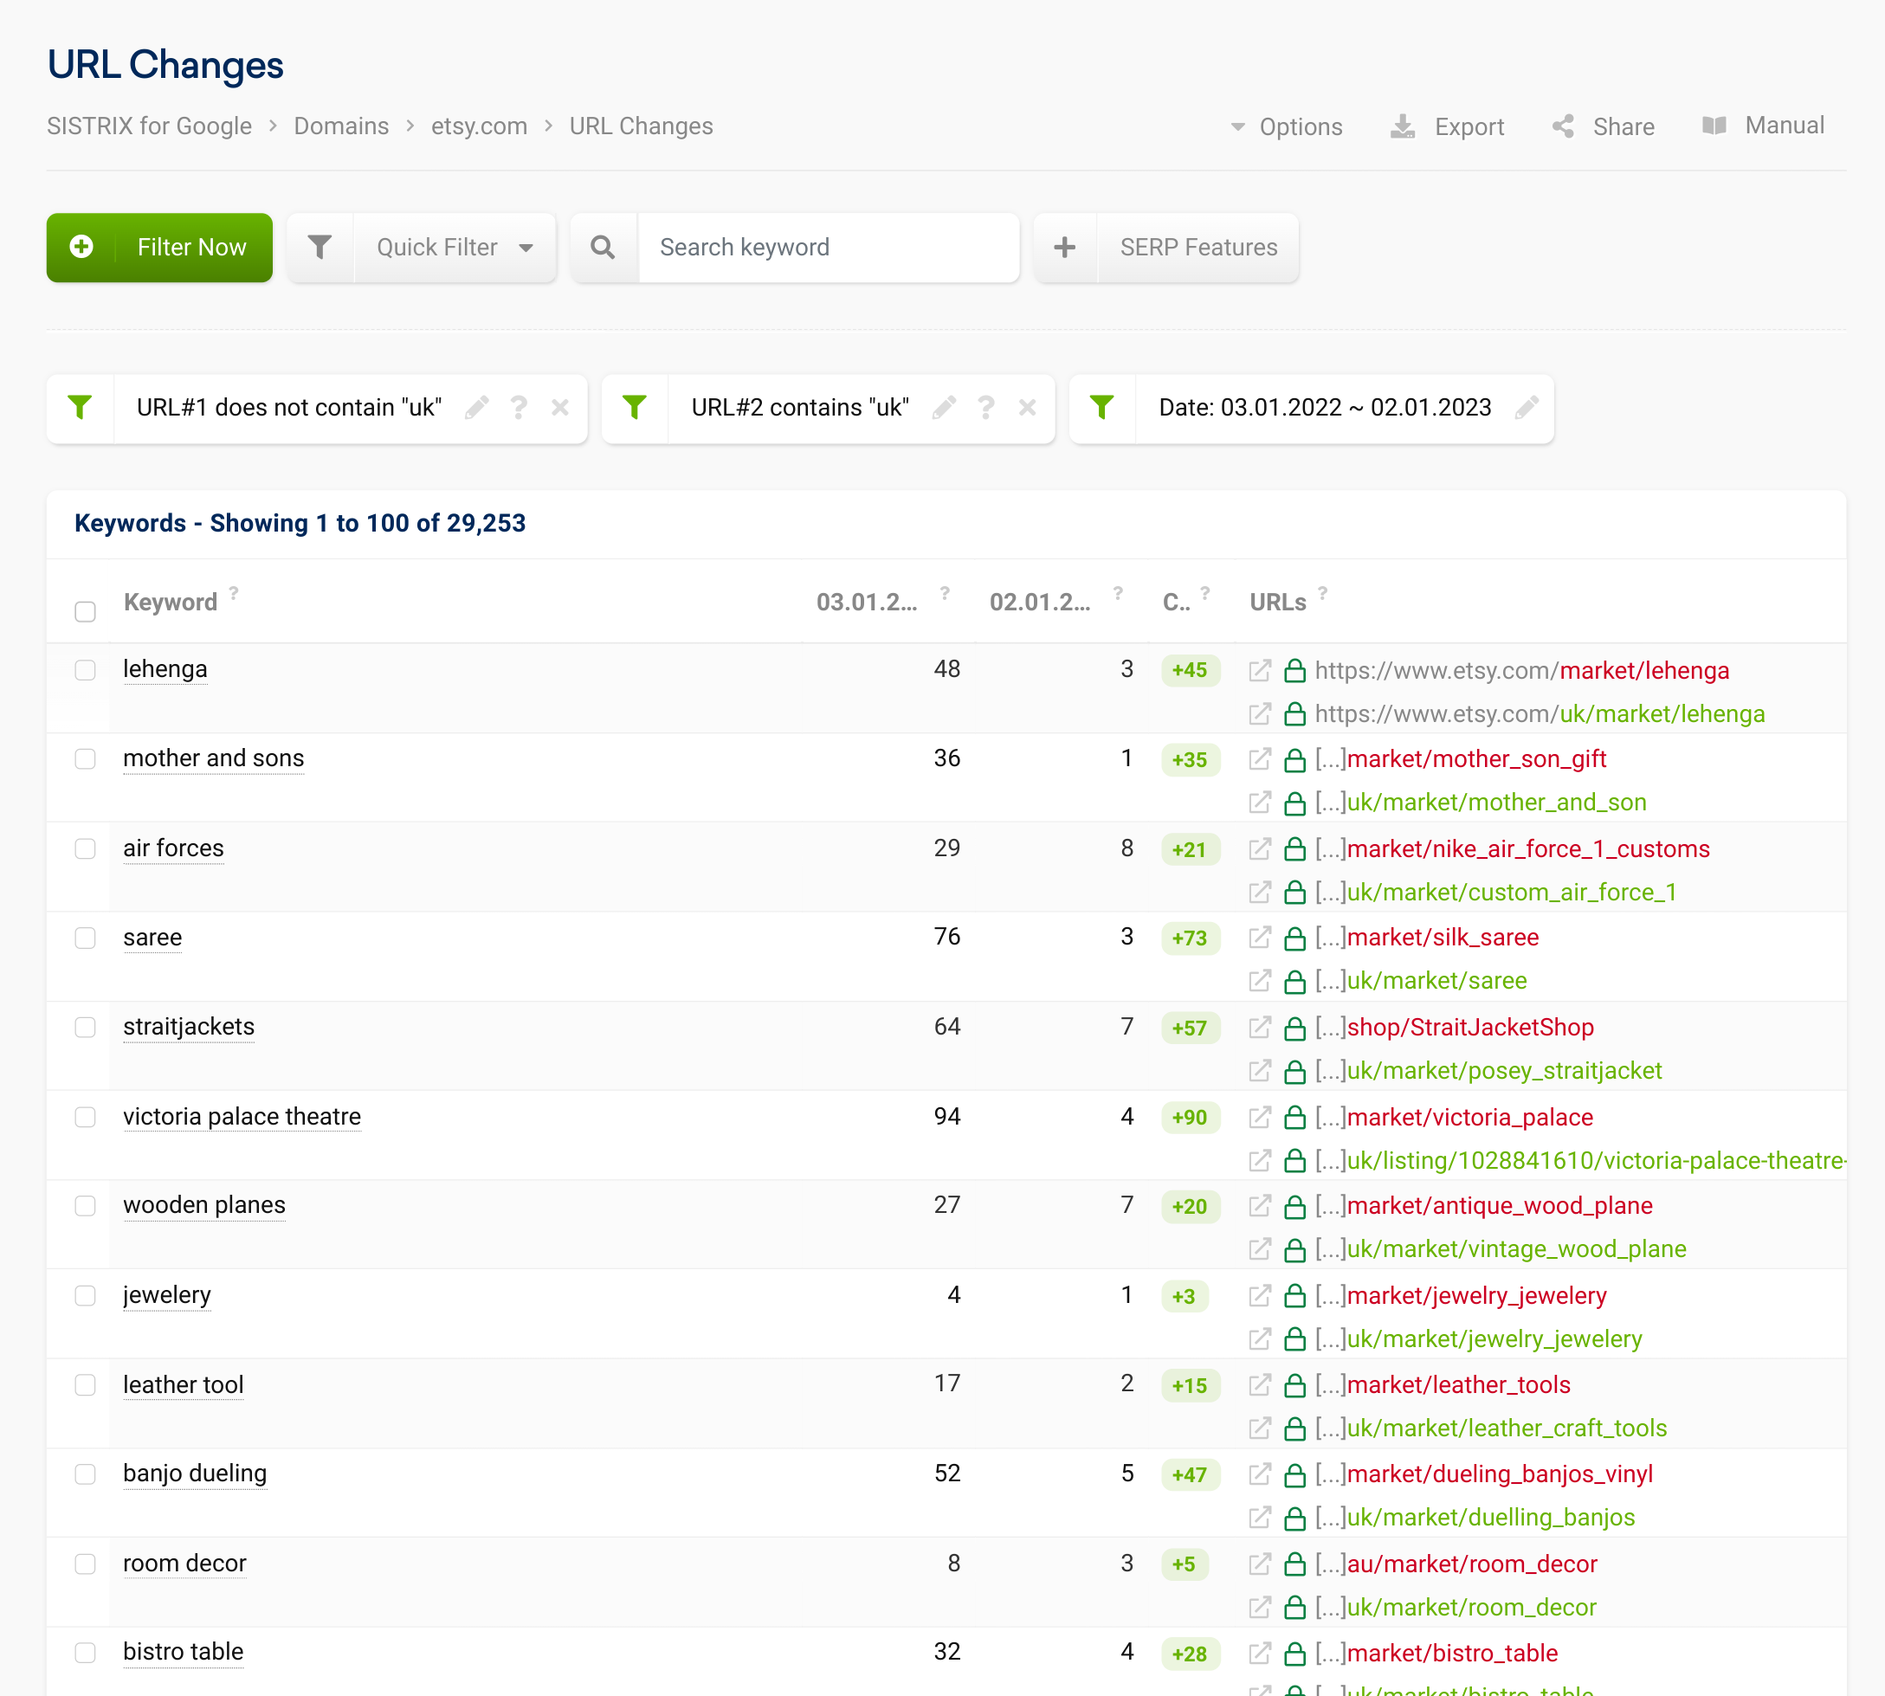1885x1696 pixels.
Task: Open the Manual book icon
Action: coord(1714,126)
